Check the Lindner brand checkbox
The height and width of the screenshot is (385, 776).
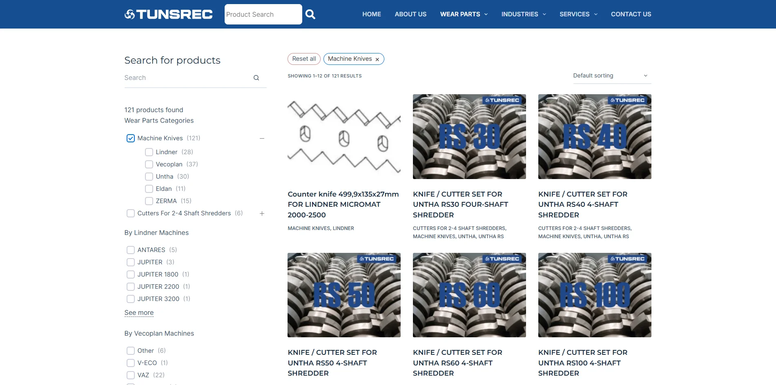[149, 152]
